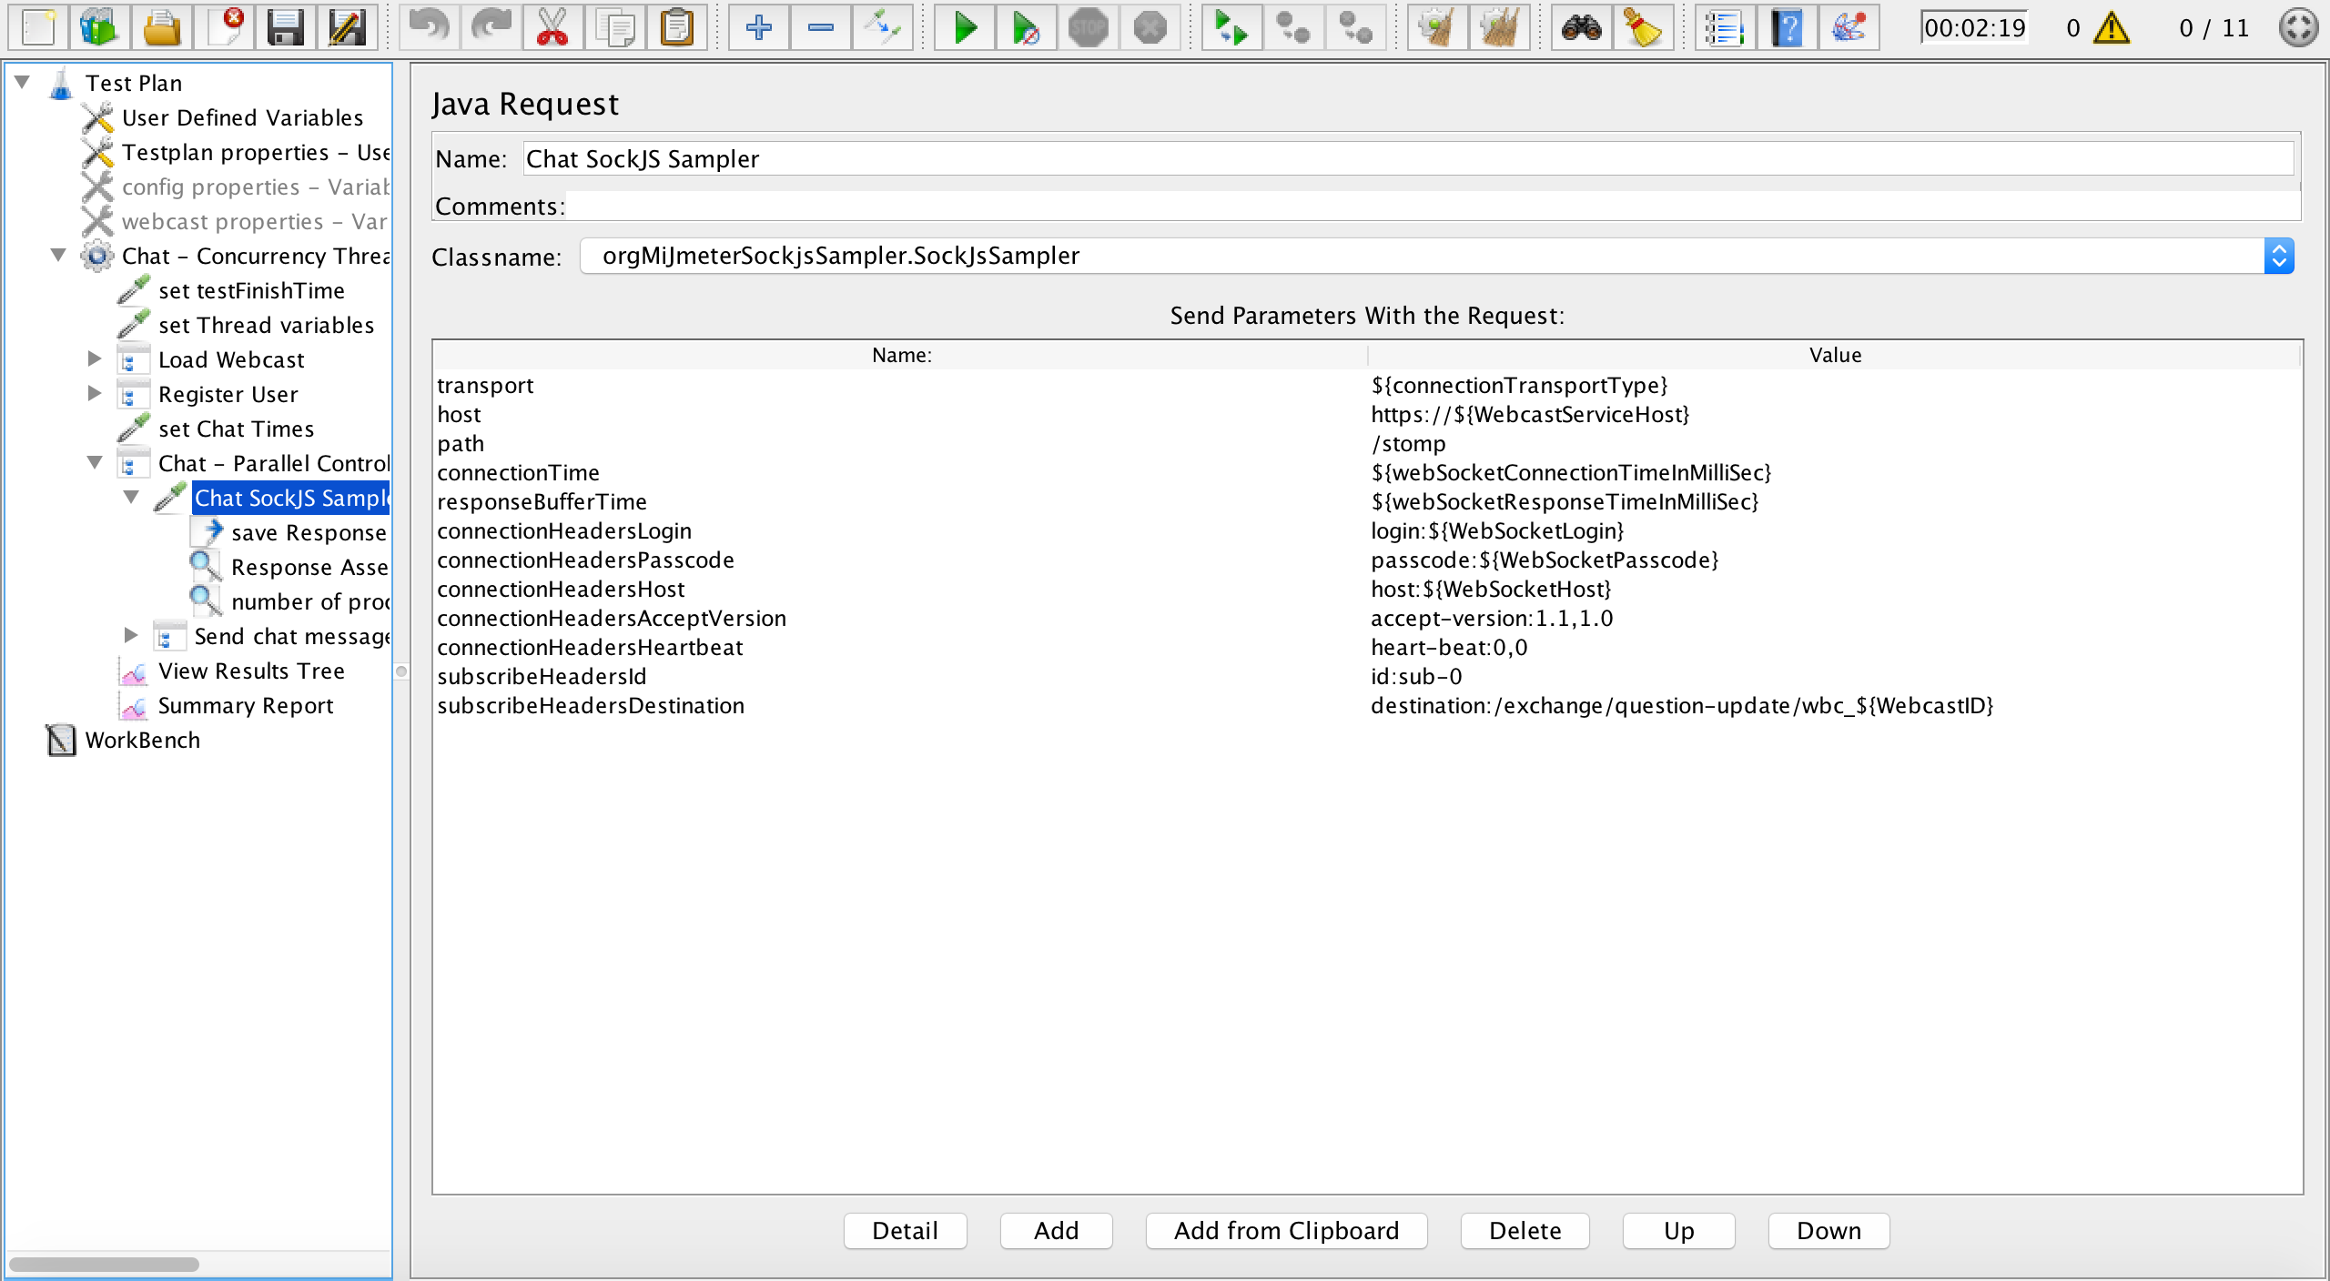Click the Clear All broom icon
The image size is (2330, 1281).
click(1499, 28)
